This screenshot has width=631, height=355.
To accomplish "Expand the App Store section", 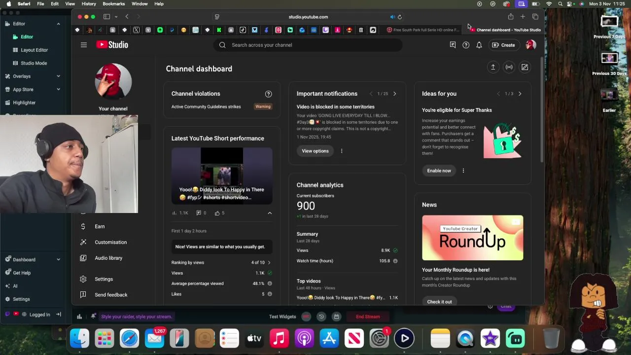I will [x=58, y=90].
